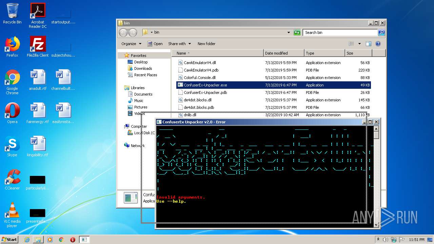Select CawkEmulatorV4.pdb file
The width and height of the screenshot is (434, 244).
tap(274, 70)
